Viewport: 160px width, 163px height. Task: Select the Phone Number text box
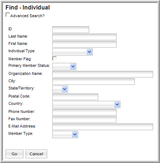[x=84, y=112]
